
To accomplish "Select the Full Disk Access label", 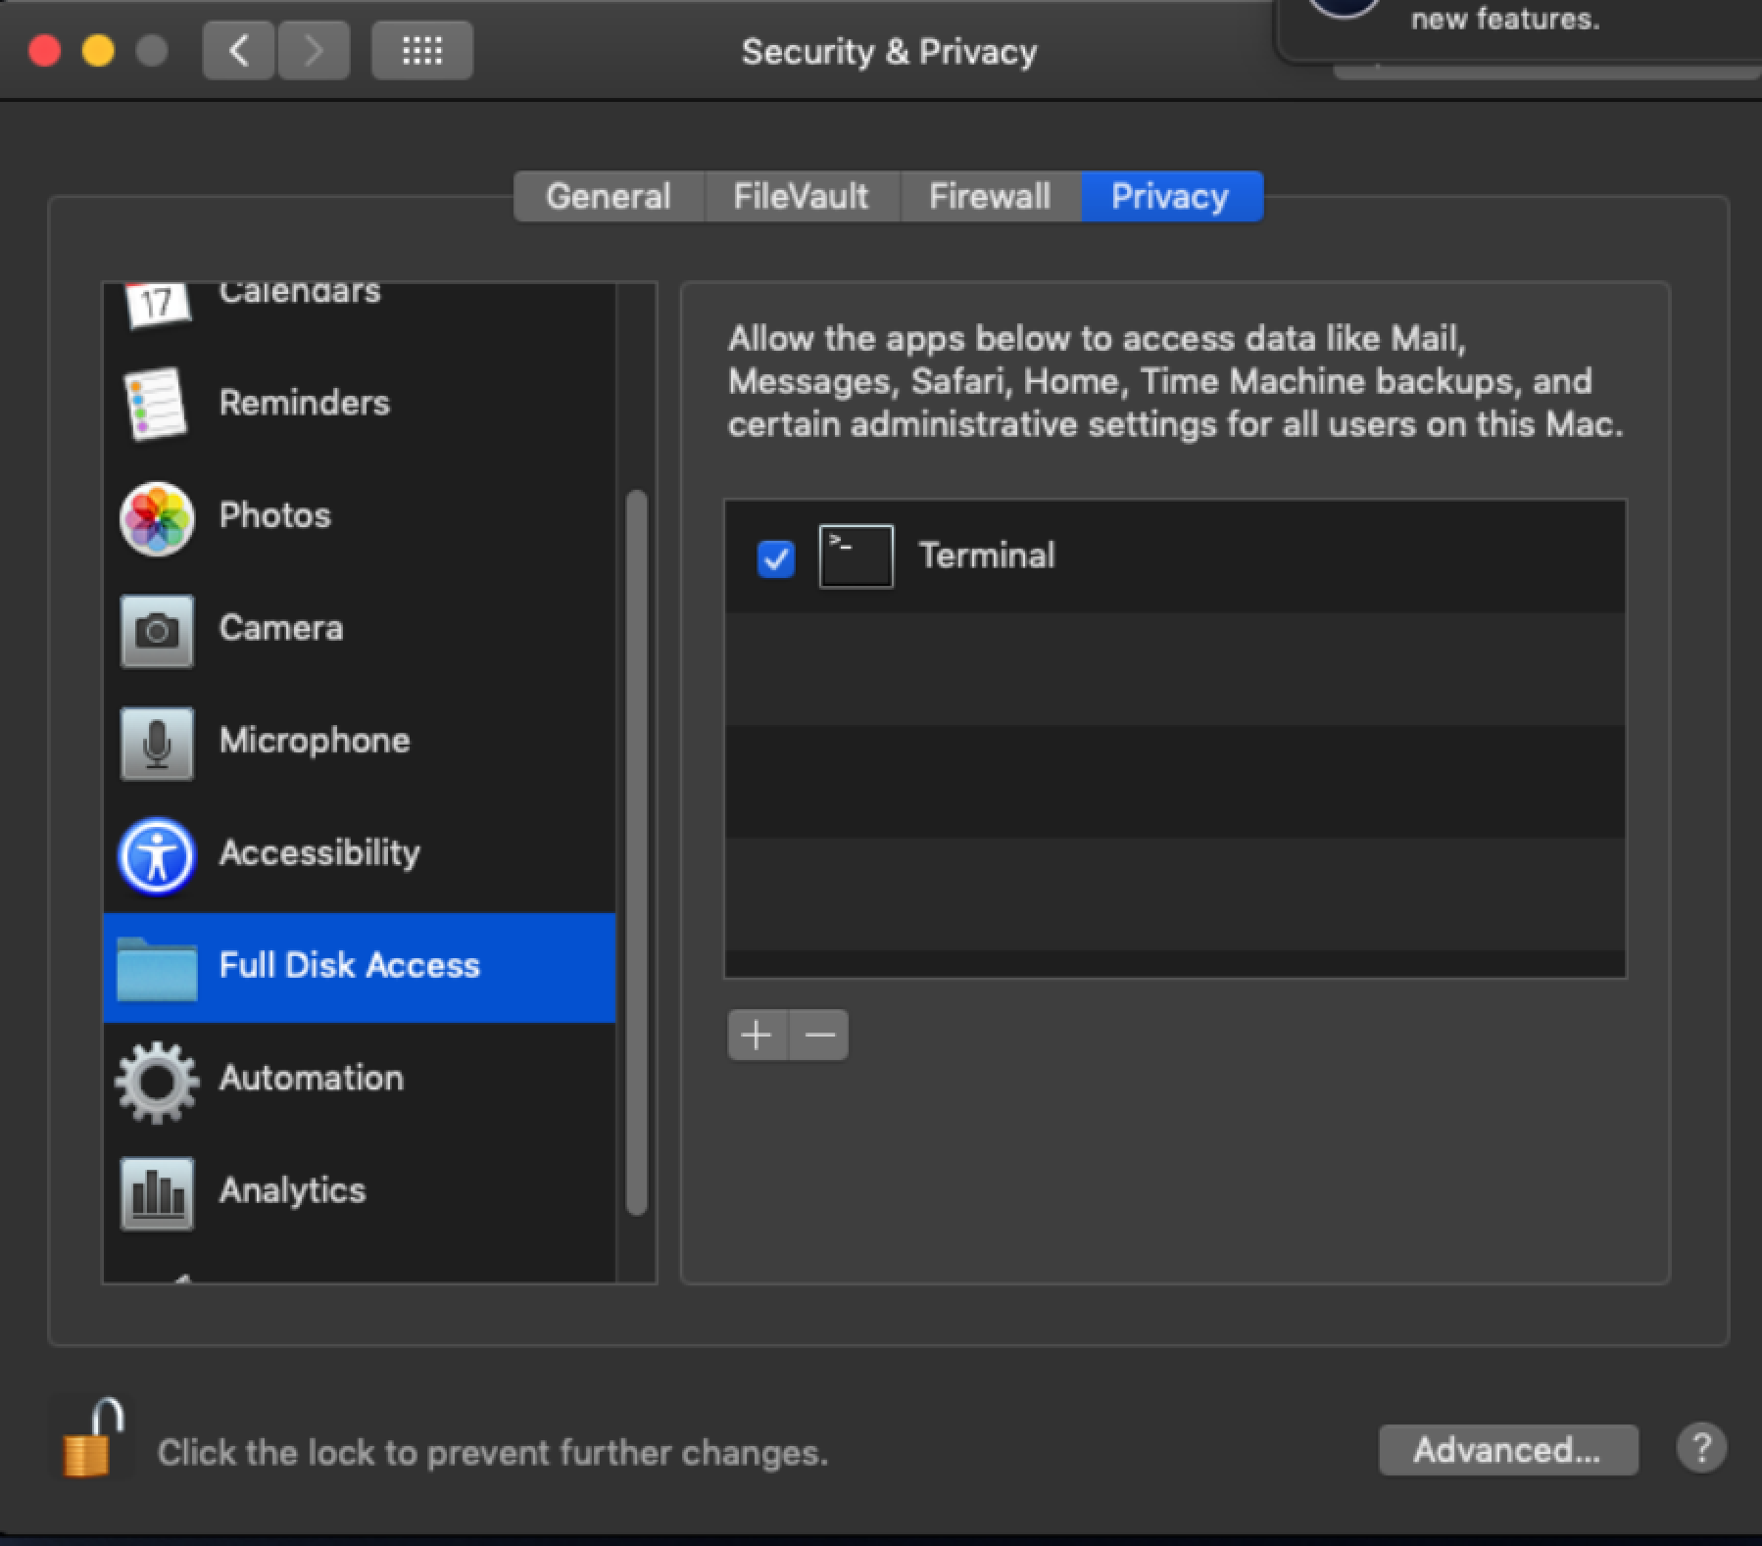I will (350, 966).
